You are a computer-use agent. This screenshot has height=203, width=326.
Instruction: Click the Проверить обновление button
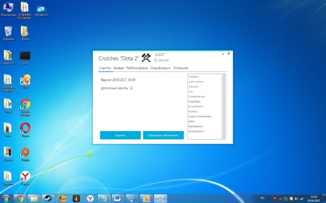pos(163,135)
